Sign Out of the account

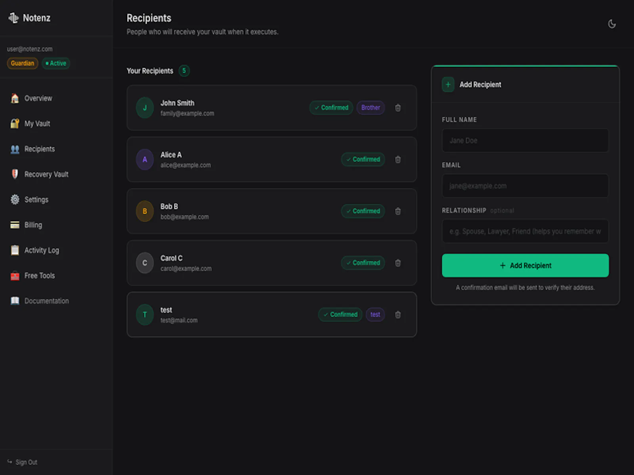(x=26, y=462)
